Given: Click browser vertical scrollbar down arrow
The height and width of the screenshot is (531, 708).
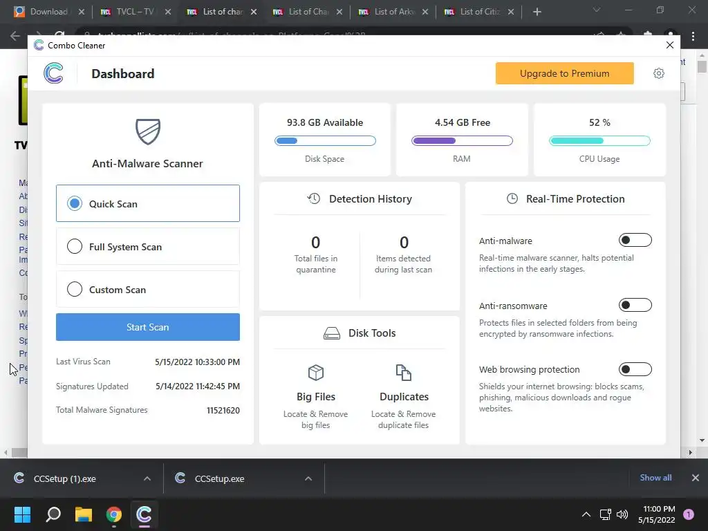Looking at the screenshot, I should tap(702, 440).
